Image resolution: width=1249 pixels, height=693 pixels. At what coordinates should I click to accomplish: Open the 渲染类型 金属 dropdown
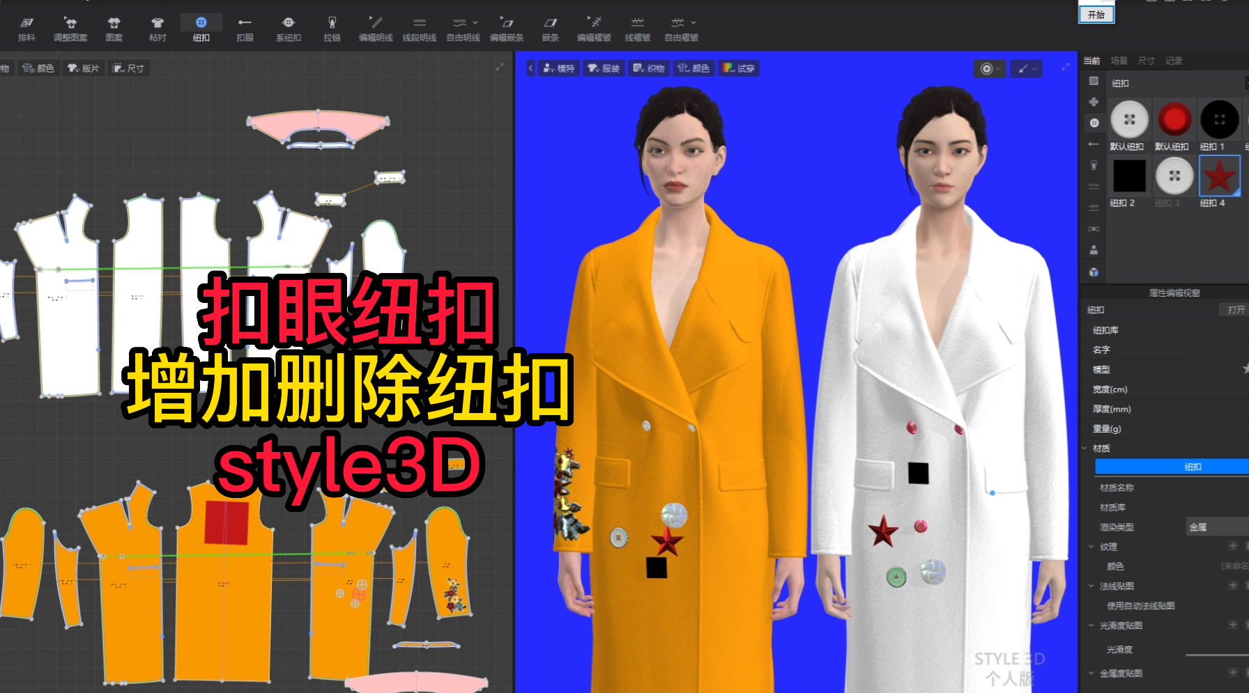(1217, 527)
